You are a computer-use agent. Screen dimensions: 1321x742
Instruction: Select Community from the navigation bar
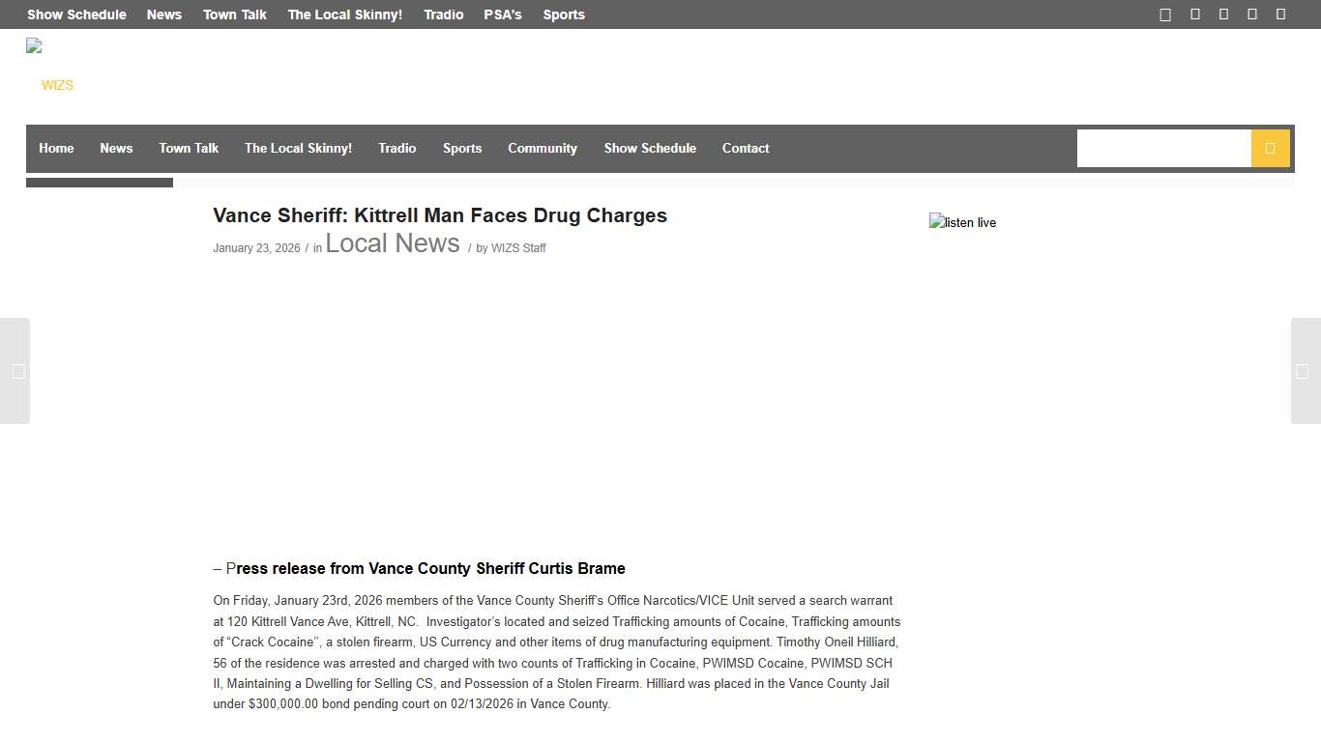(x=543, y=148)
